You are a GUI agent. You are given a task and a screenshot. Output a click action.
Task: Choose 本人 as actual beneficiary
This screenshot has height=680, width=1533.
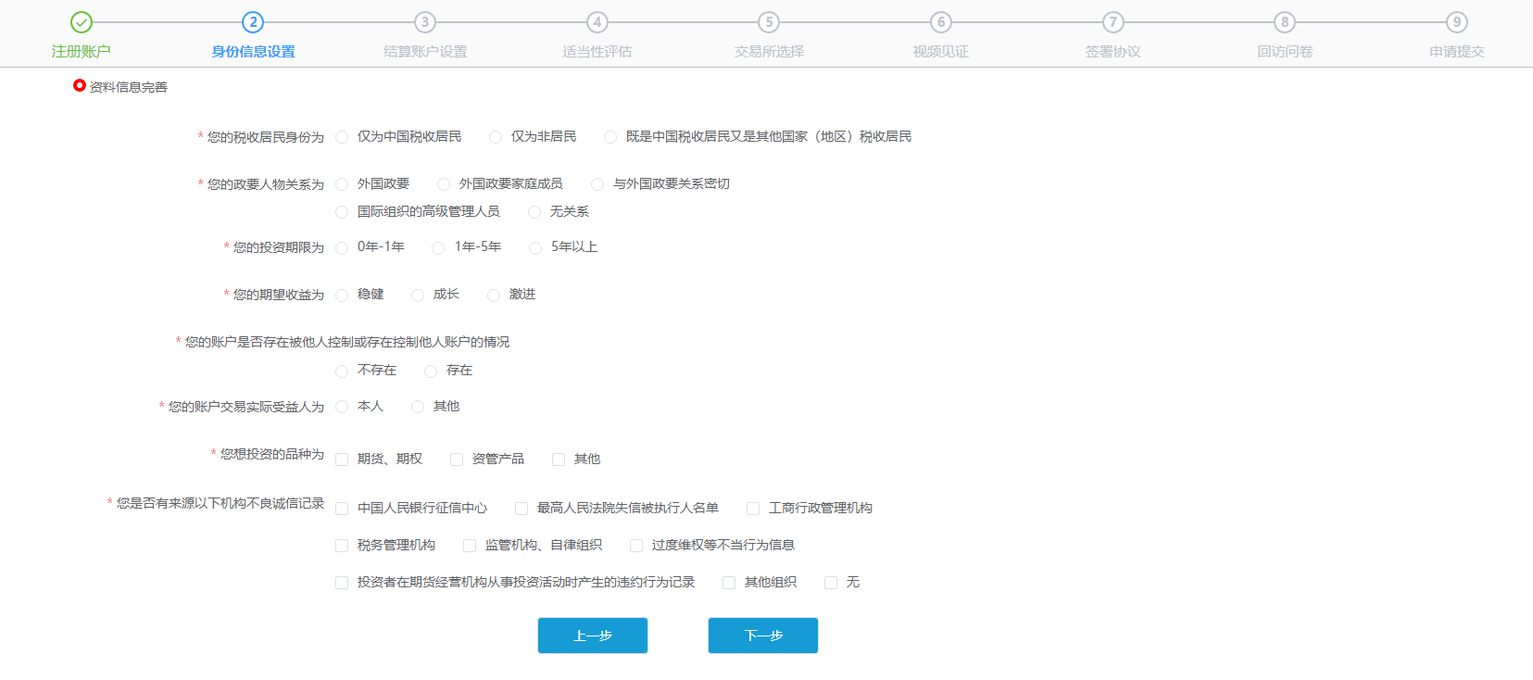342,407
